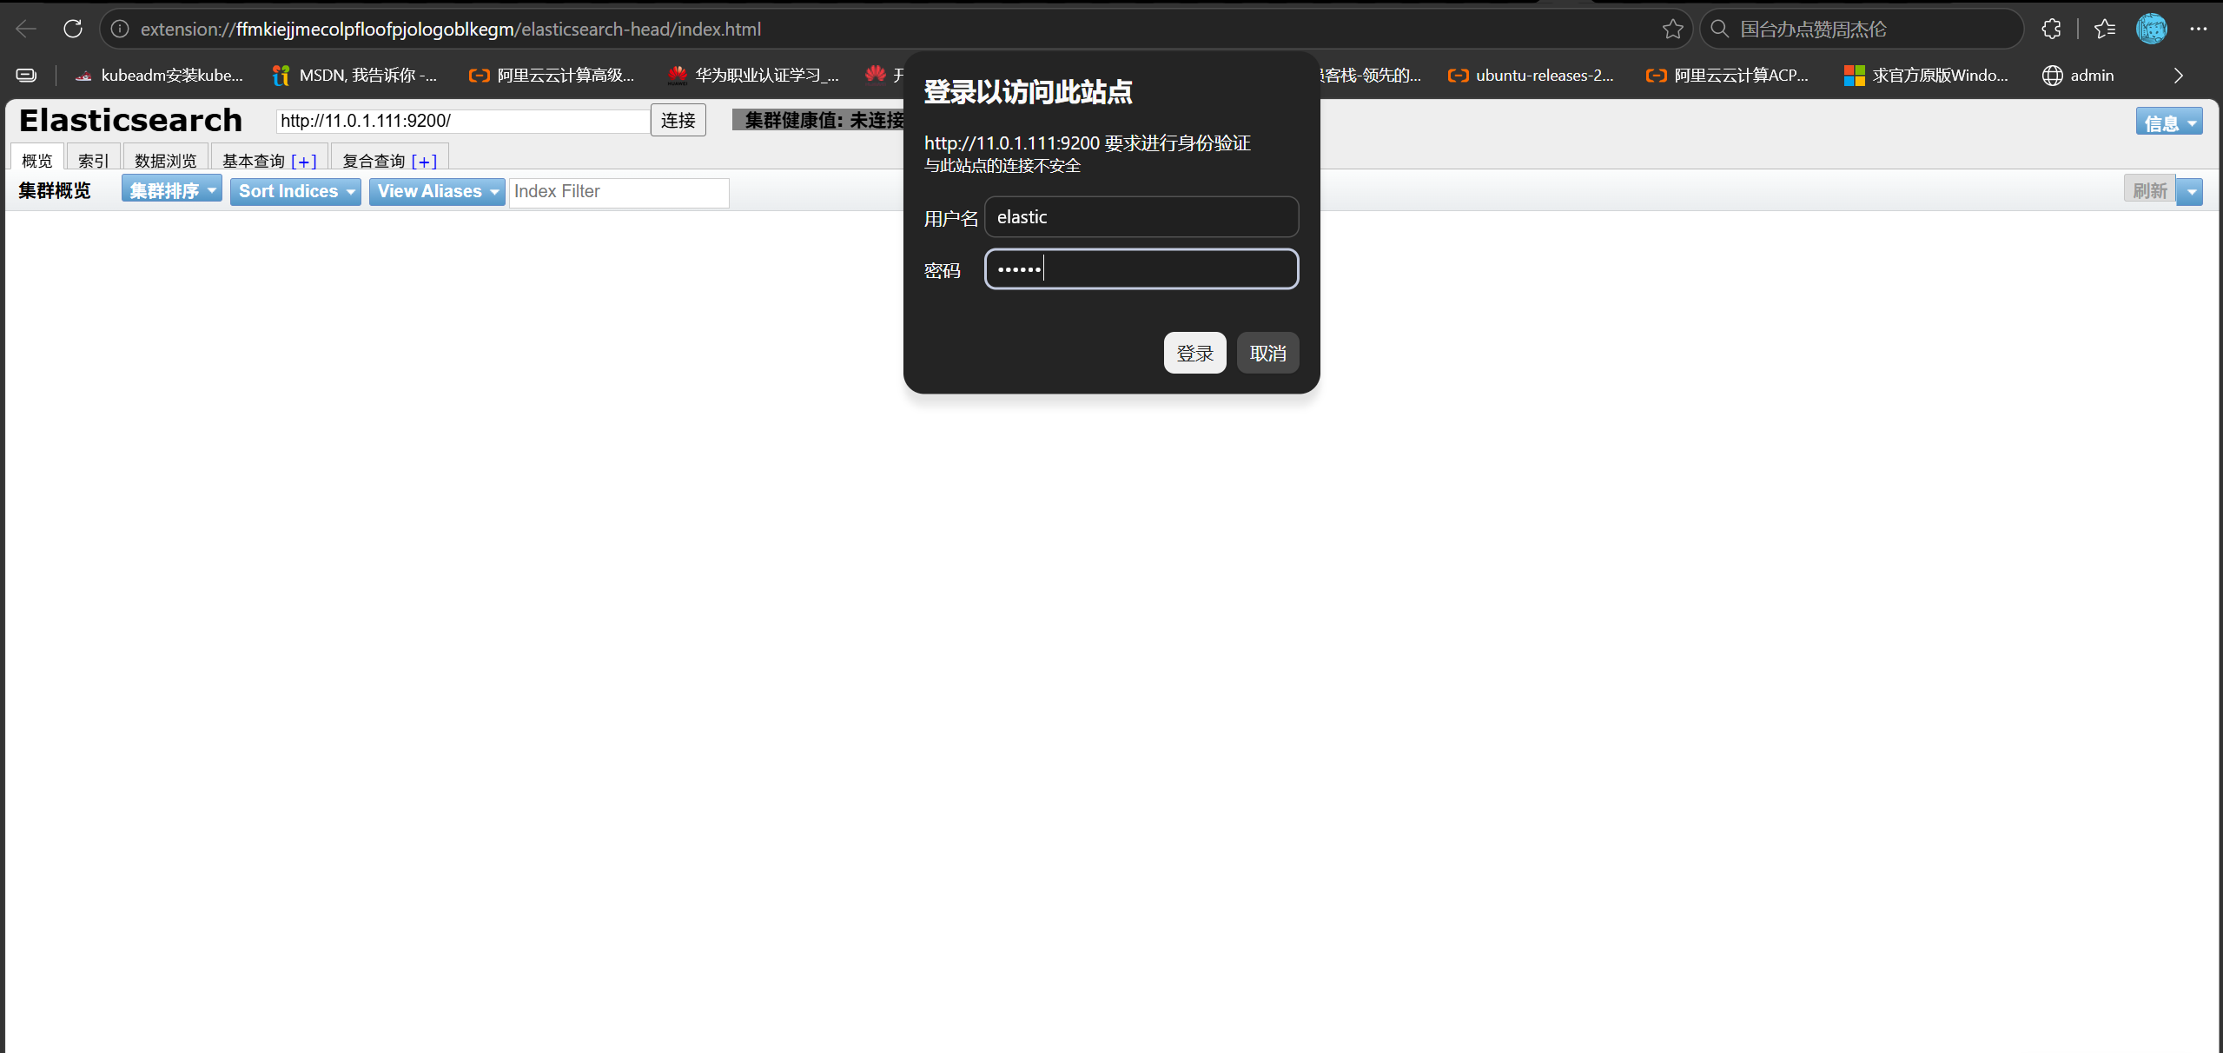Image resolution: width=2223 pixels, height=1053 pixels.
Task: Open the 华为职业认证学习 bookmark
Action: coord(753,76)
